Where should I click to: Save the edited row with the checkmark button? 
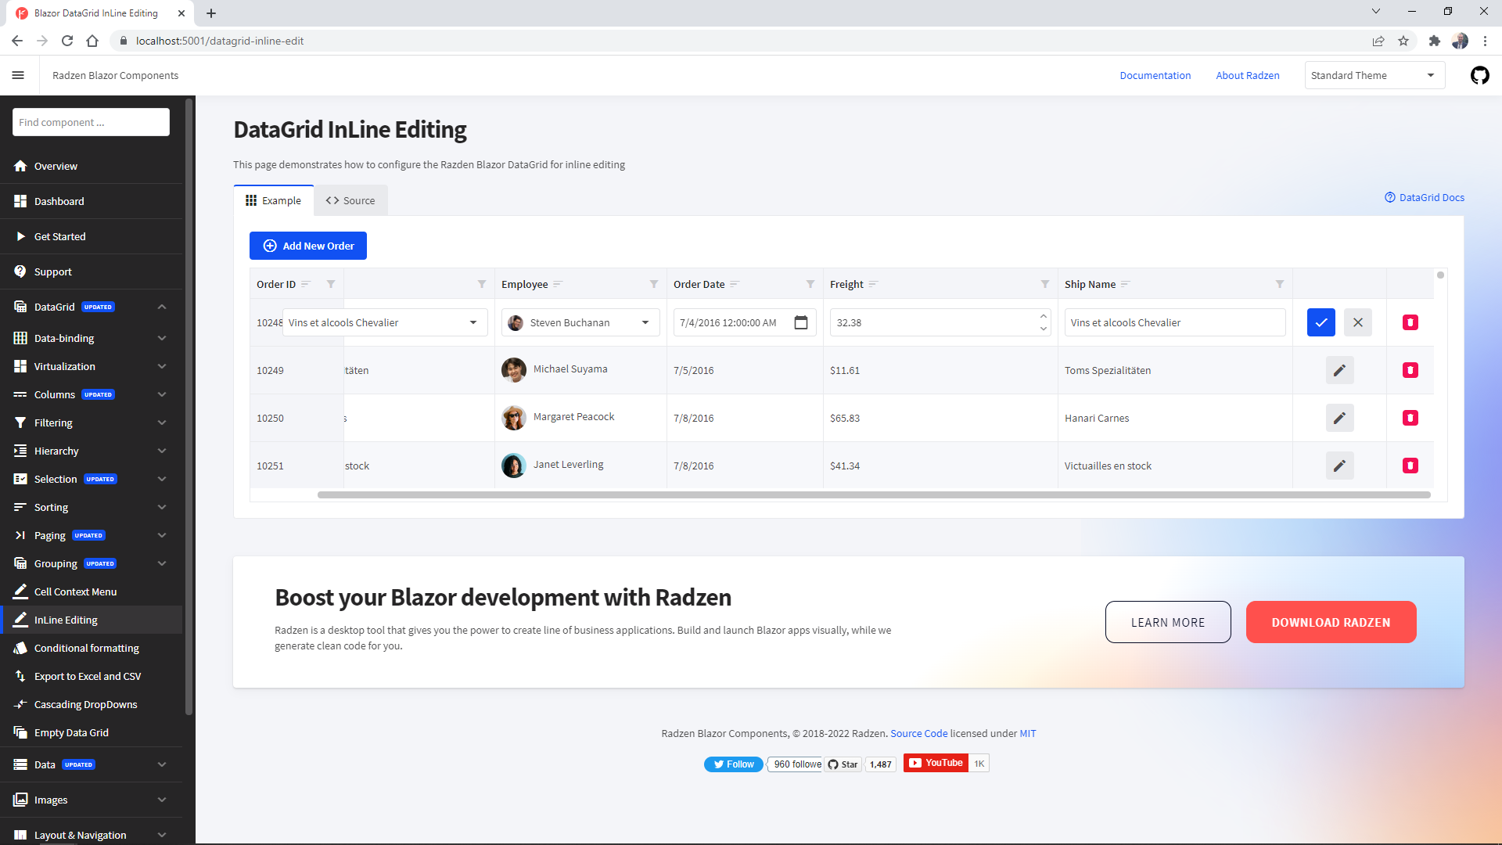click(x=1321, y=322)
